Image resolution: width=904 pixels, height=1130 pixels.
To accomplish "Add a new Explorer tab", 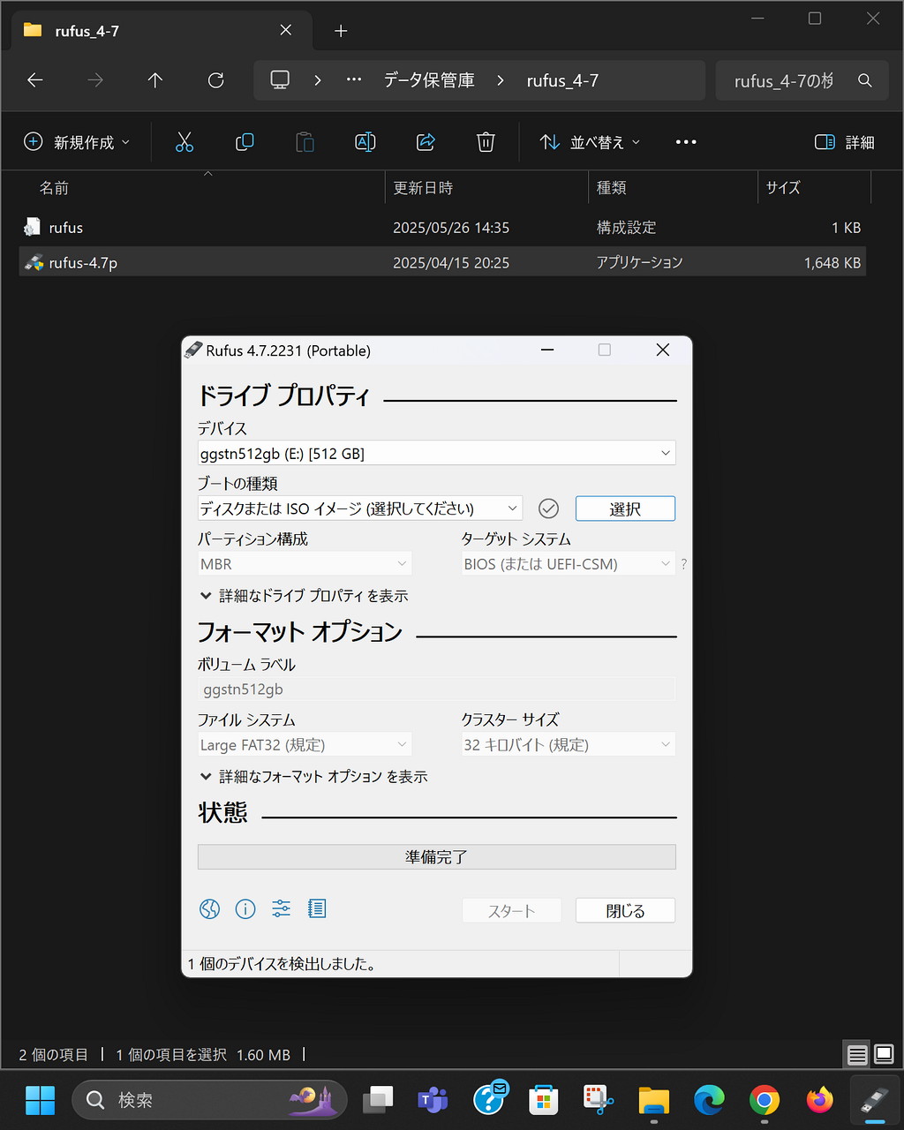I will 341,31.
